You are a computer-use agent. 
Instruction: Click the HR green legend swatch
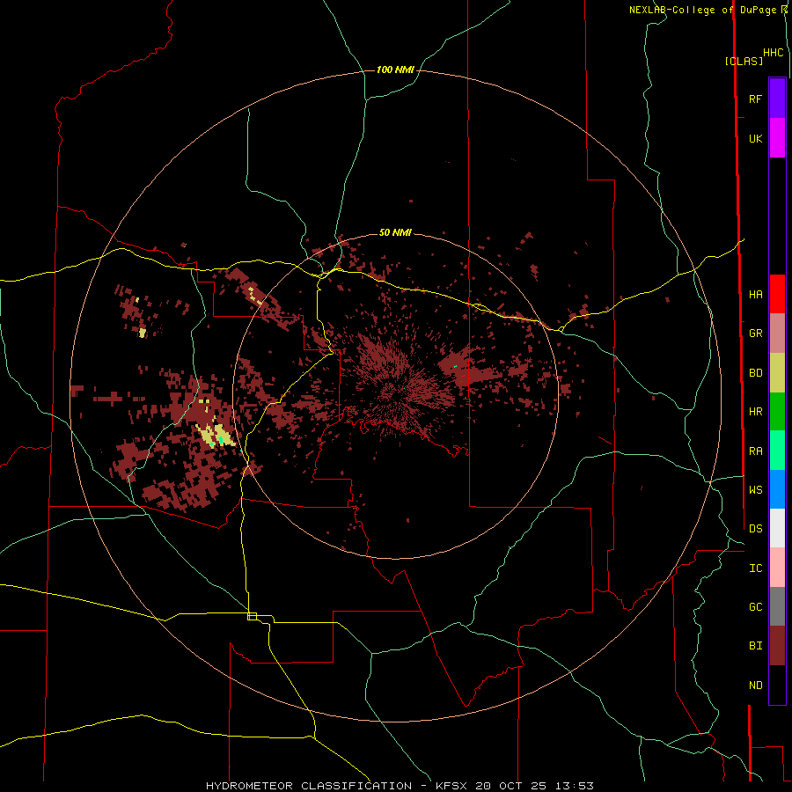[777, 412]
